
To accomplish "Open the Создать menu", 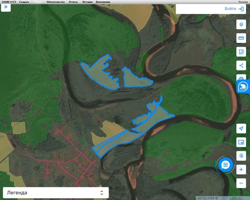I will [24, 2].
